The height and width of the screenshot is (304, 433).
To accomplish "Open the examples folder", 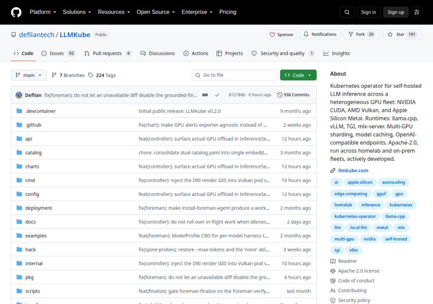I will [36, 236].
